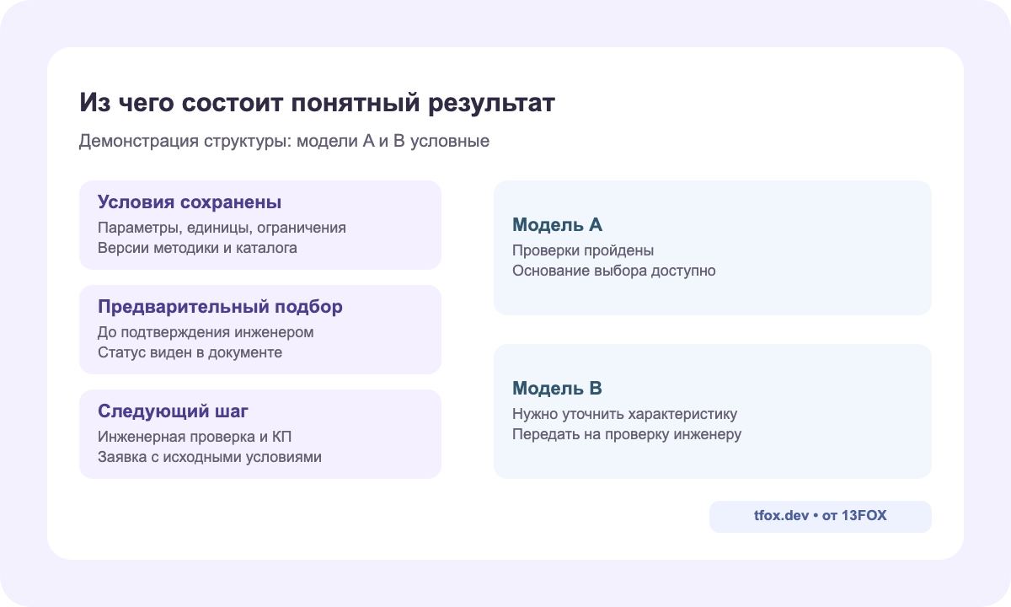Click the line "Нужно уточнить характеристику"

pyautogui.click(x=625, y=414)
